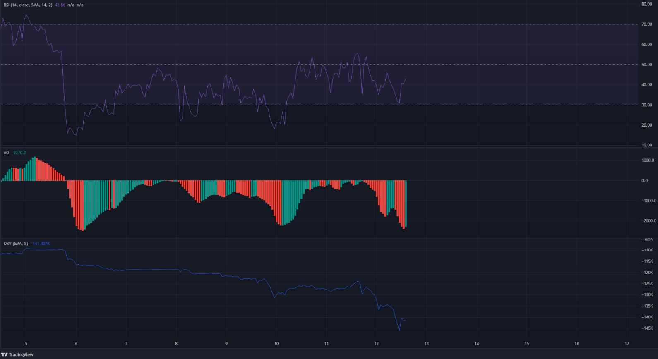Click date 17 on the time axis
The height and width of the screenshot is (359, 658).
627,344
